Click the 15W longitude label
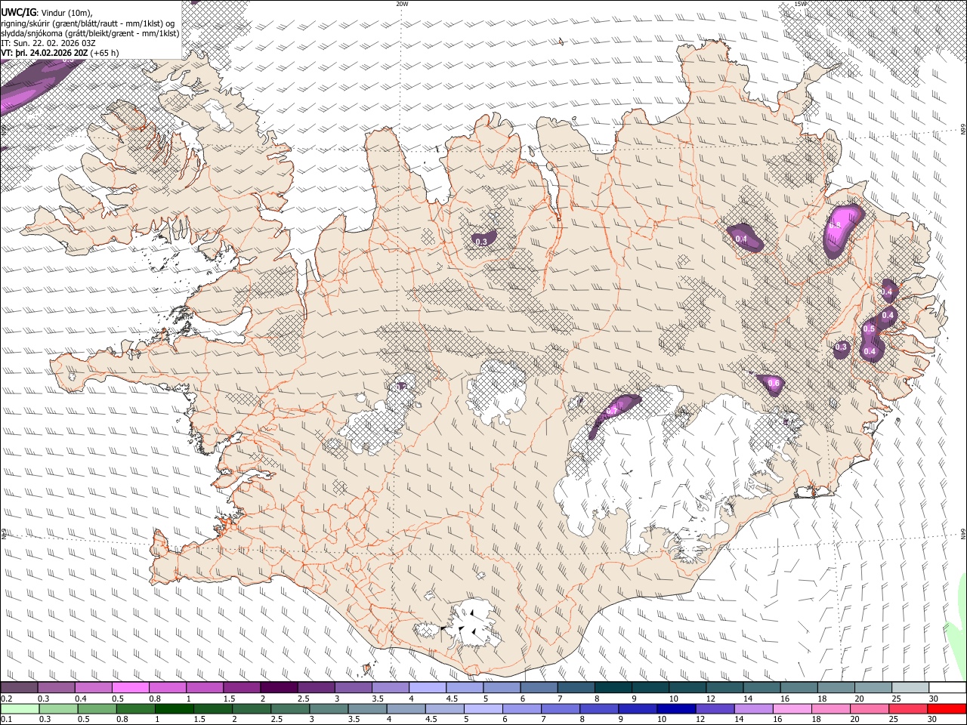The width and height of the screenshot is (967, 725). [800, 4]
